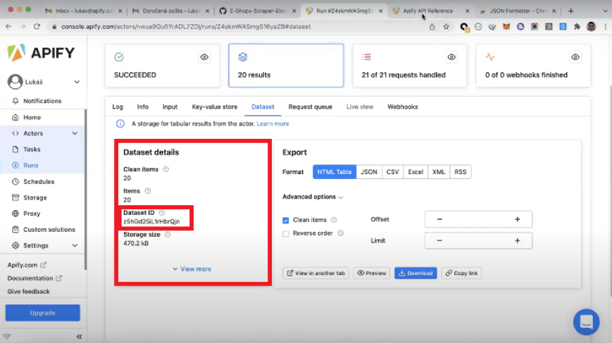This screenshot has height=344, width=612.
Task: Select CSV export format
Action: click(x=392, y=172)
